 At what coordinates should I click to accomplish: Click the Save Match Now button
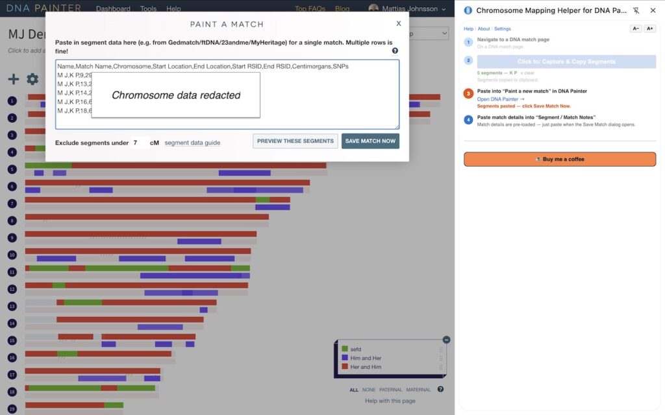pos(370,141)
